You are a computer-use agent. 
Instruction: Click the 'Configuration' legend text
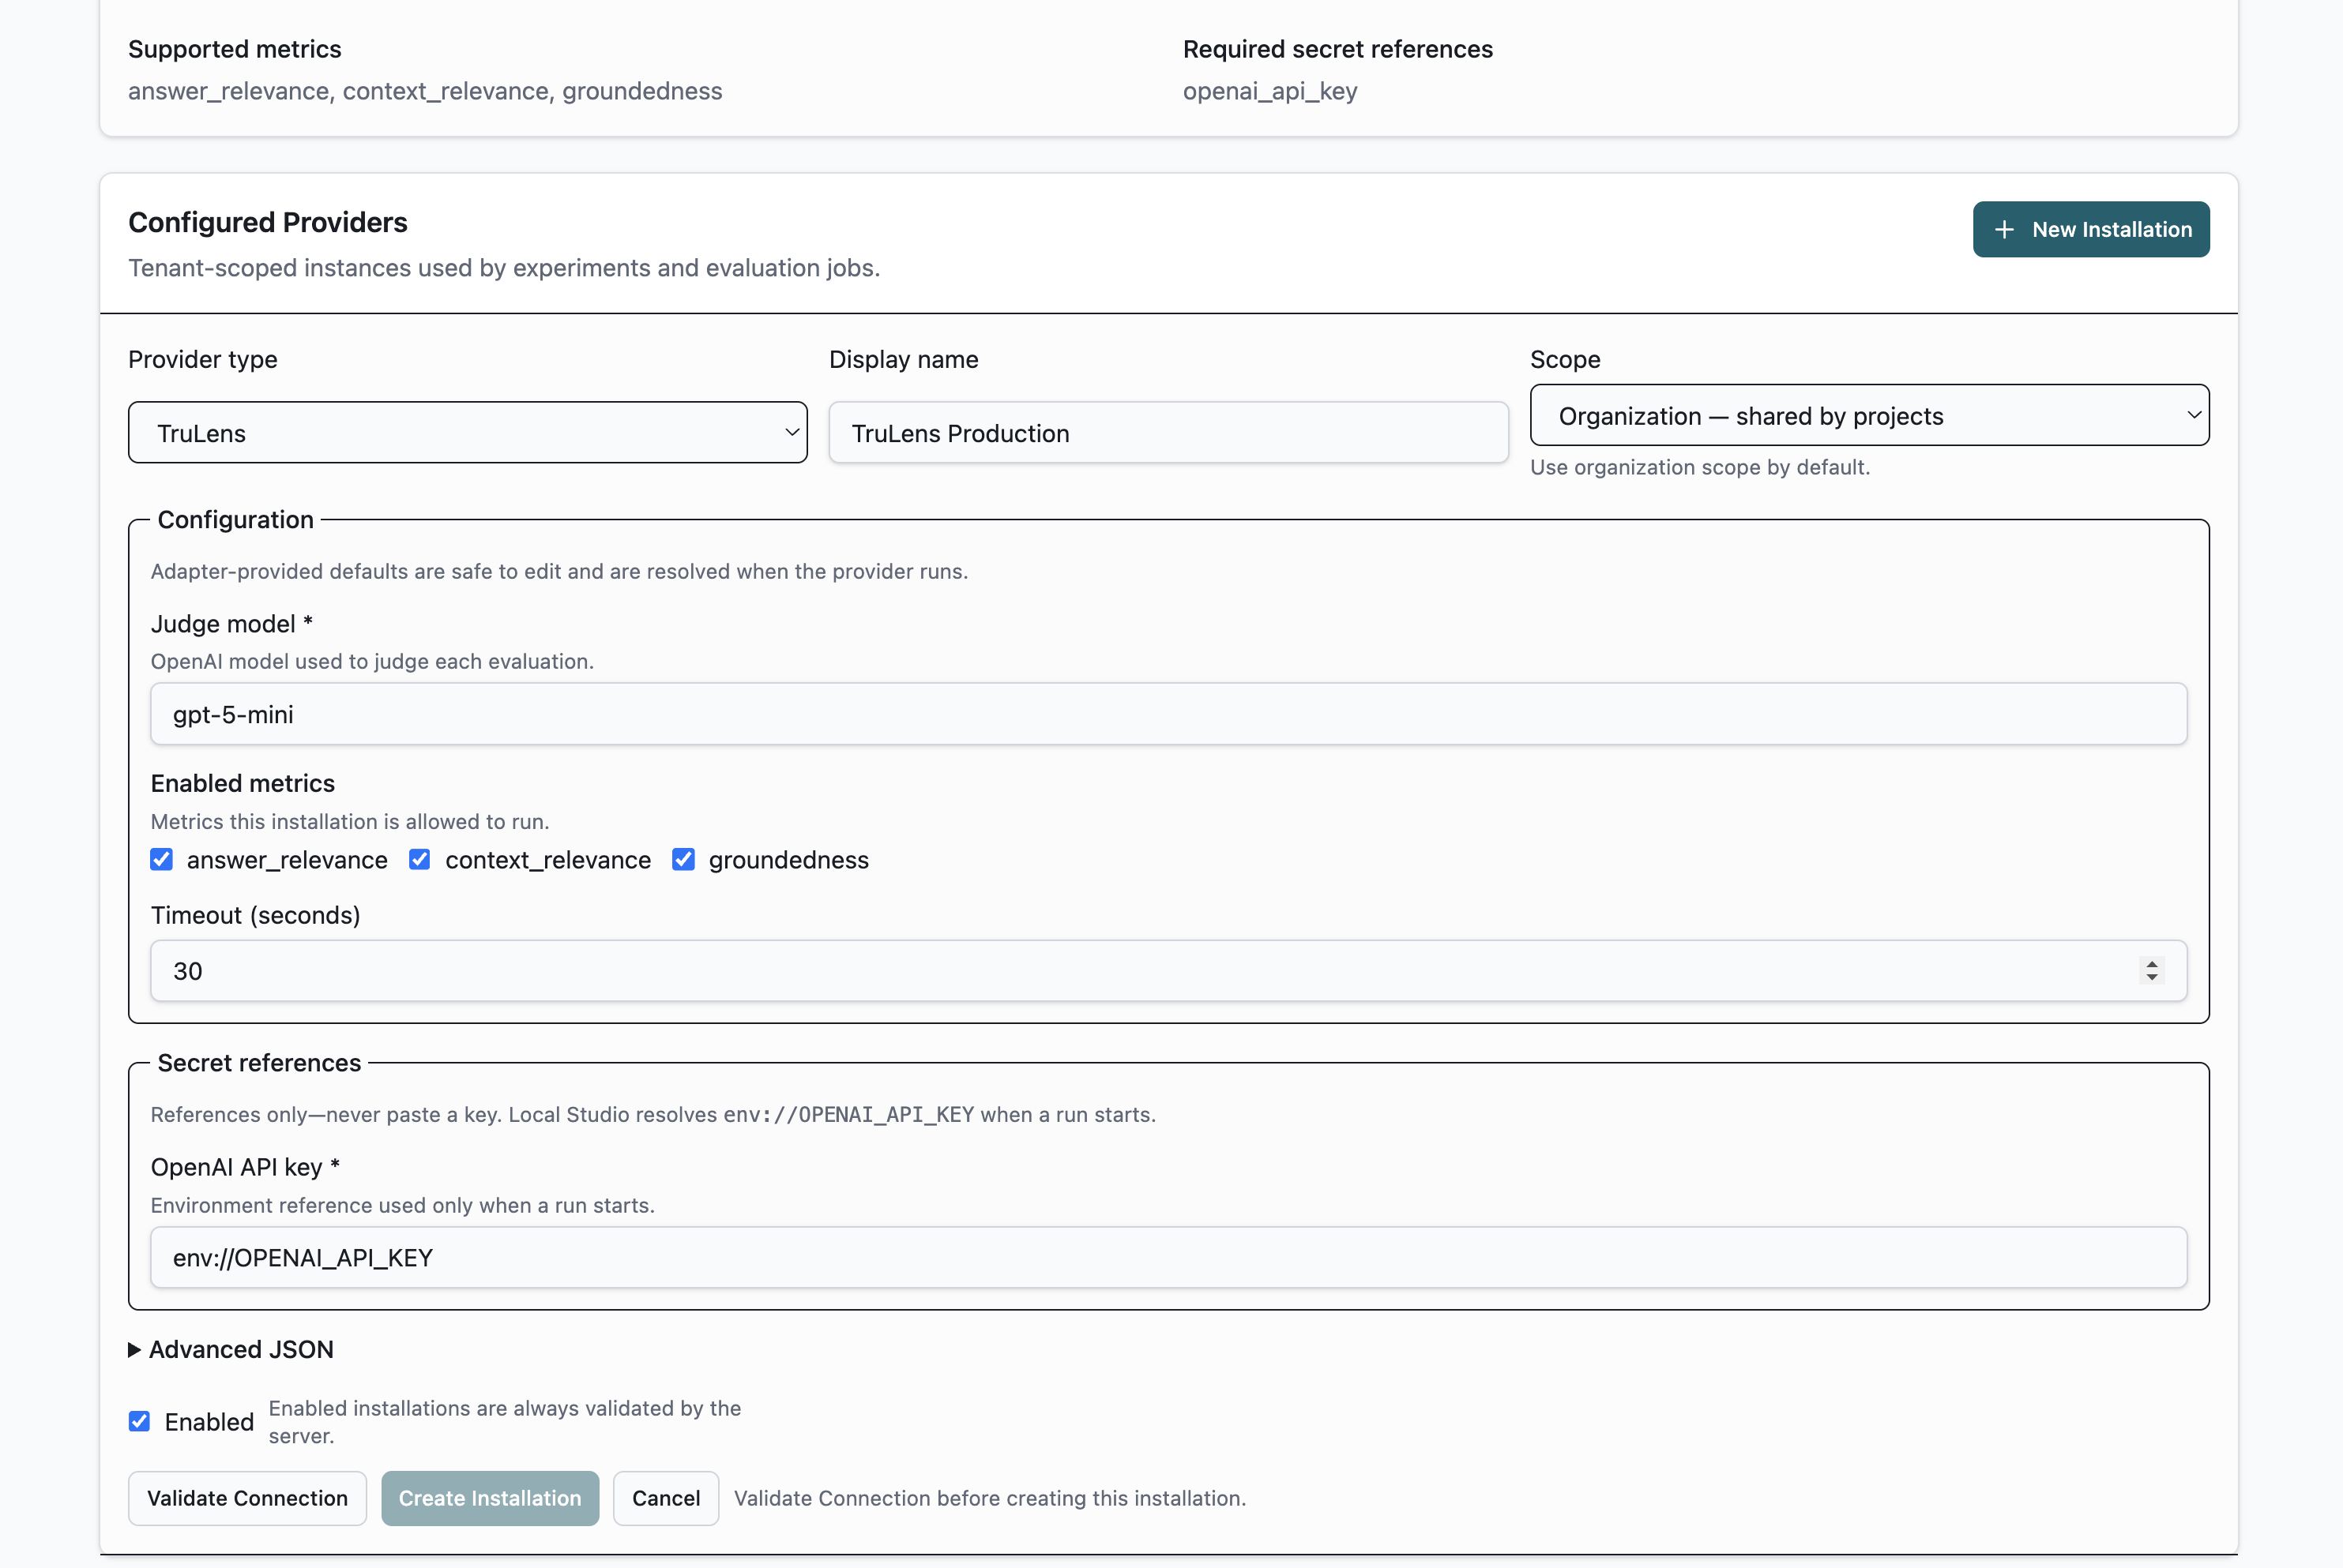click(235, 519)
